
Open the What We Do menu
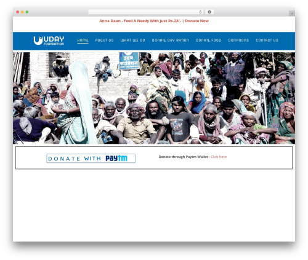point(132,41)
